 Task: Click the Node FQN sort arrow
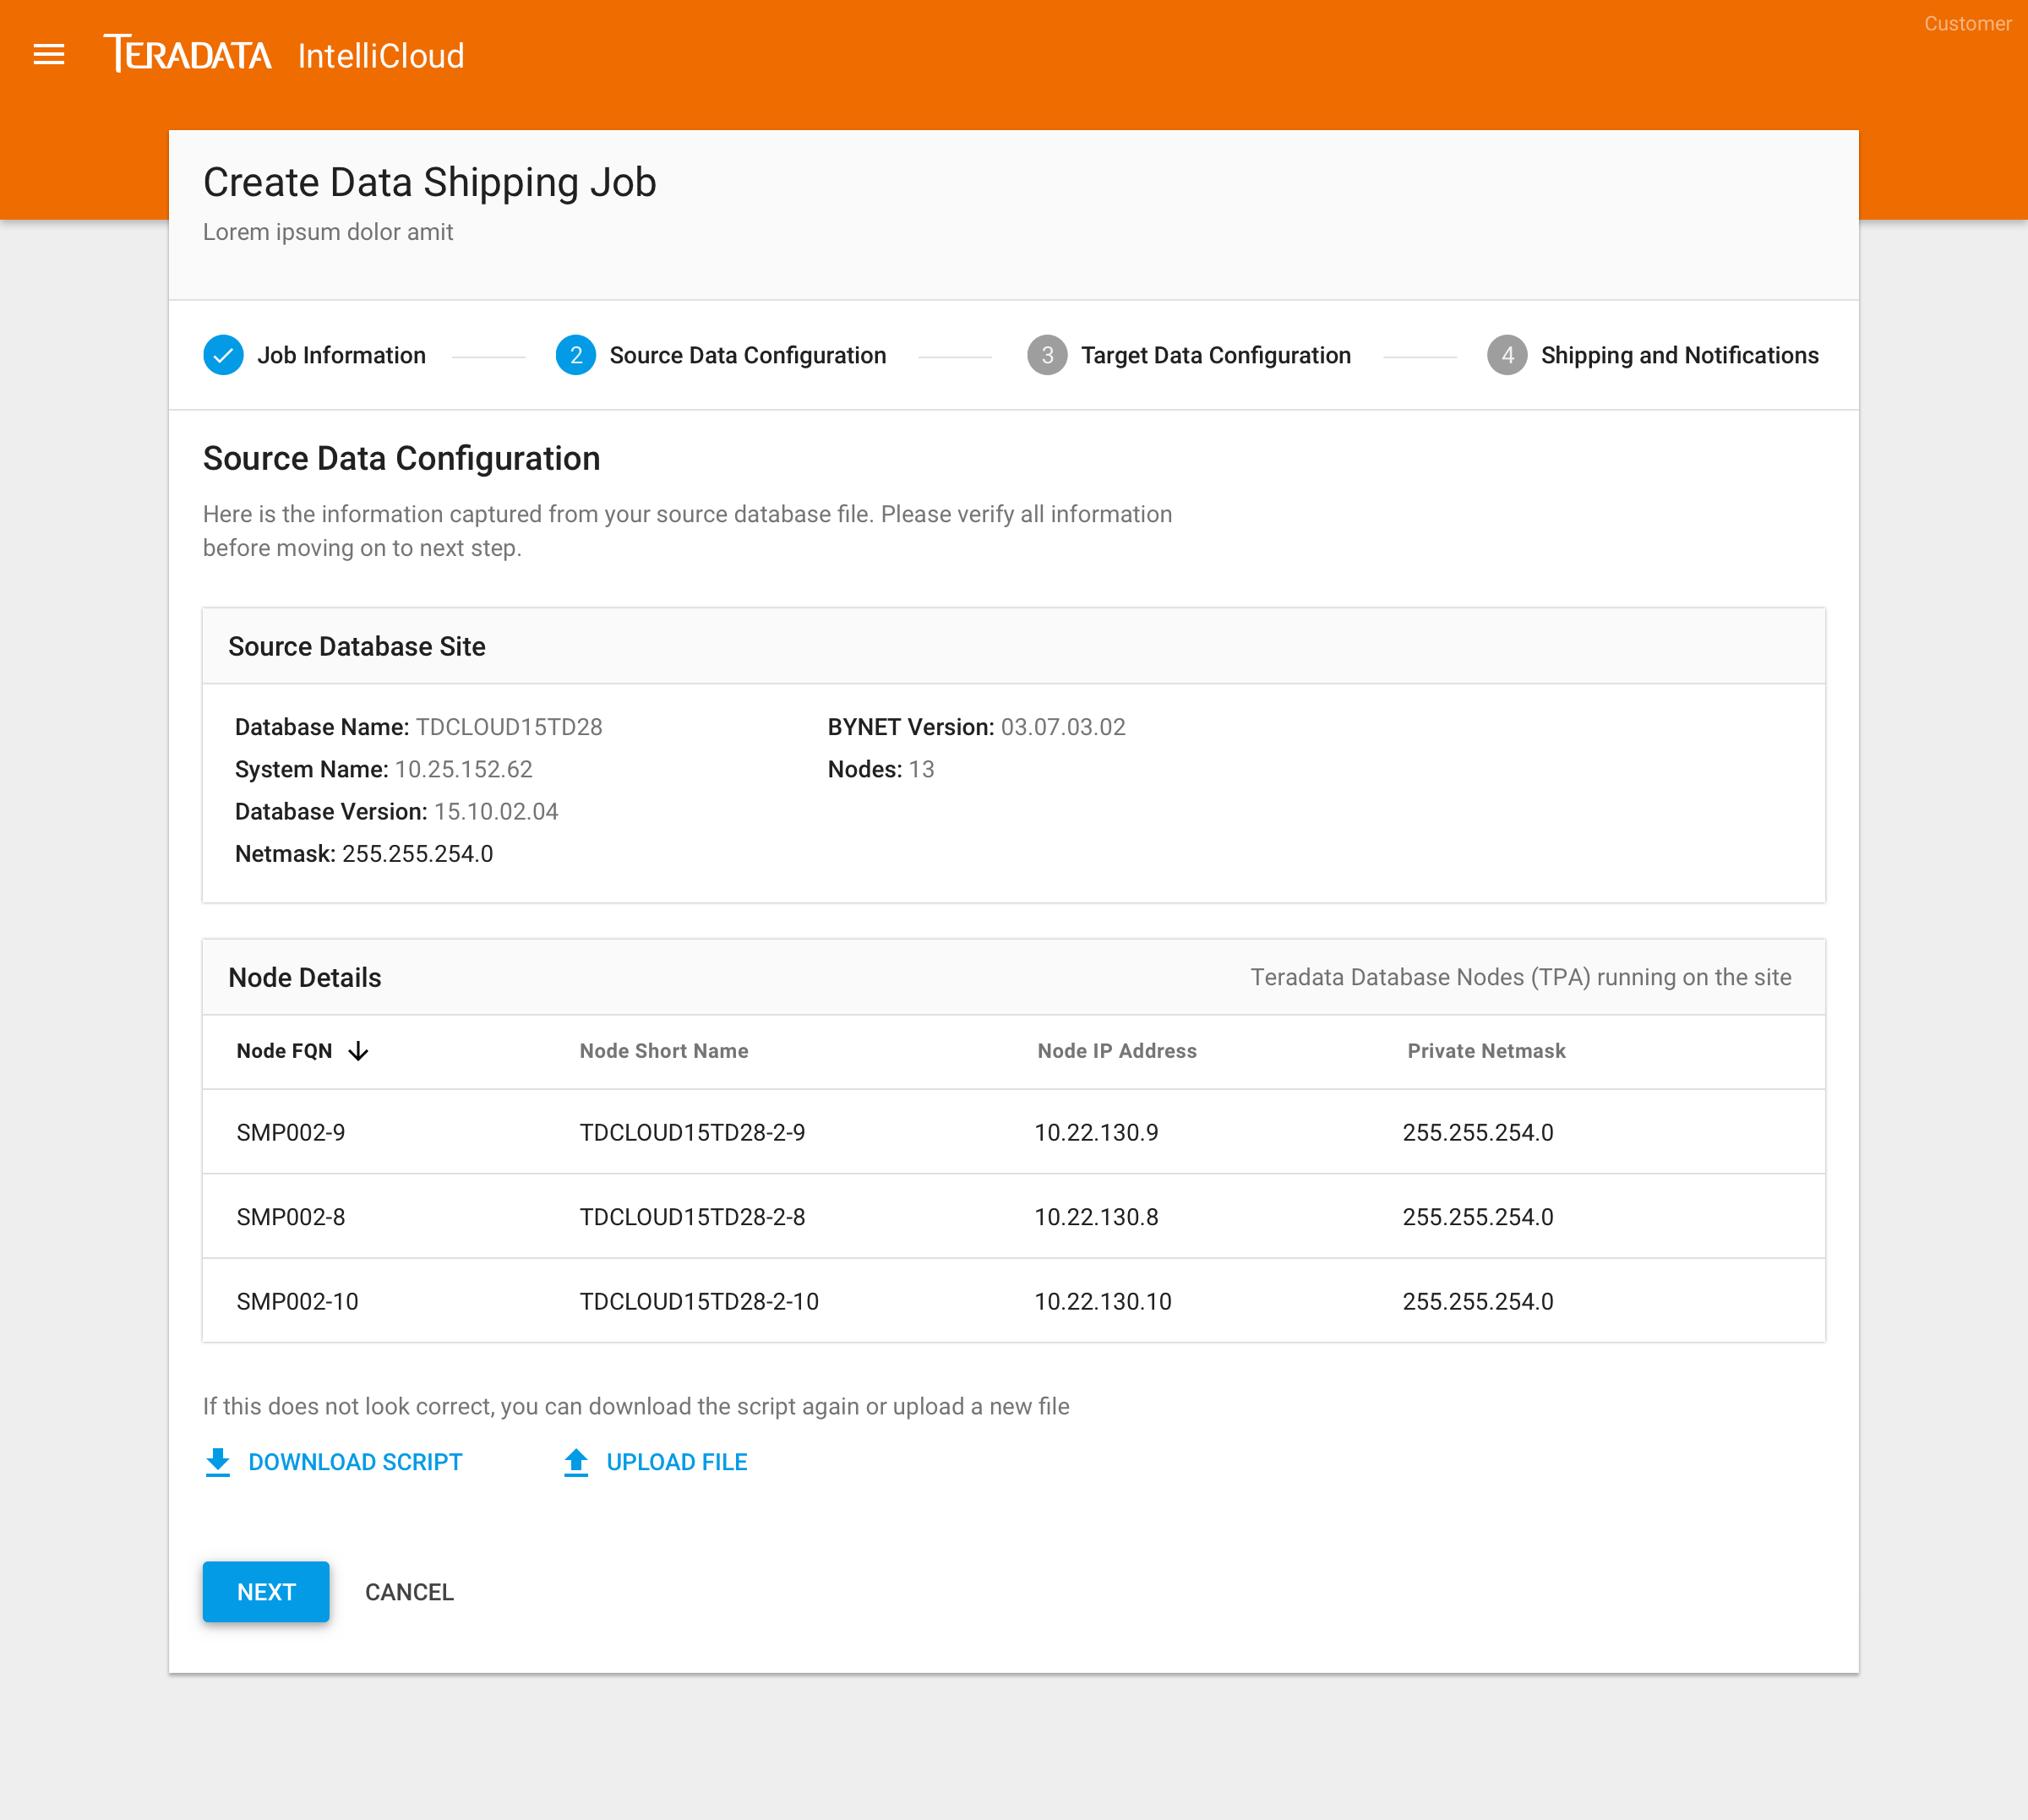click(358, 1051)
